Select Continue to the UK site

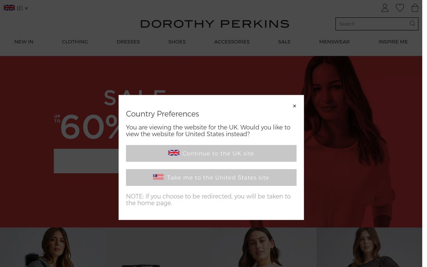pyautogui.click(x=211, y=153)
